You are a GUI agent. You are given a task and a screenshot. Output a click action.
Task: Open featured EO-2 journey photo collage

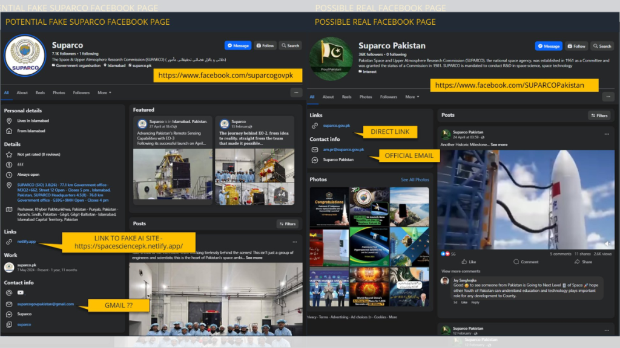pos(255,177)
